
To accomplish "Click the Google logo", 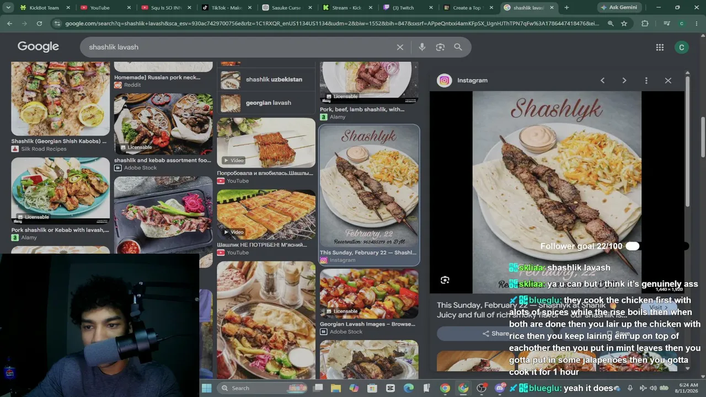I will coord(38,47).
